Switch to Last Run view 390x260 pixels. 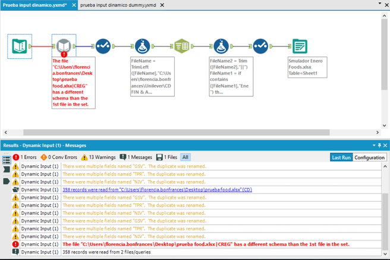click(341, 158)
